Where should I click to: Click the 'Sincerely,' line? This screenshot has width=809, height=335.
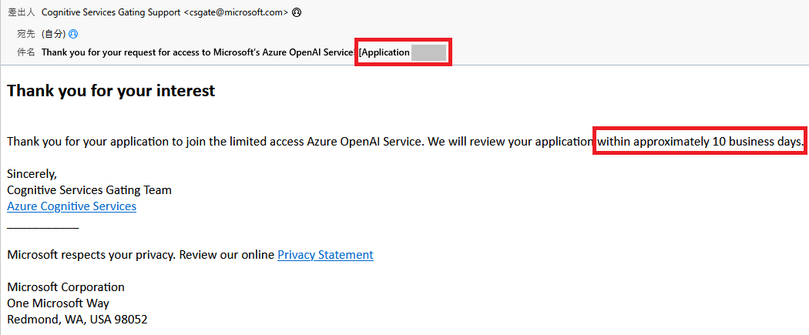(32, 174)
